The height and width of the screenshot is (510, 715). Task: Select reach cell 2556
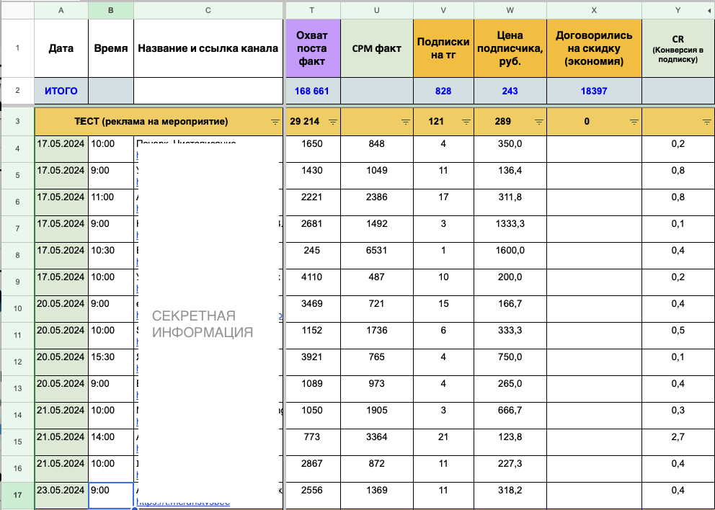point(312,496)
